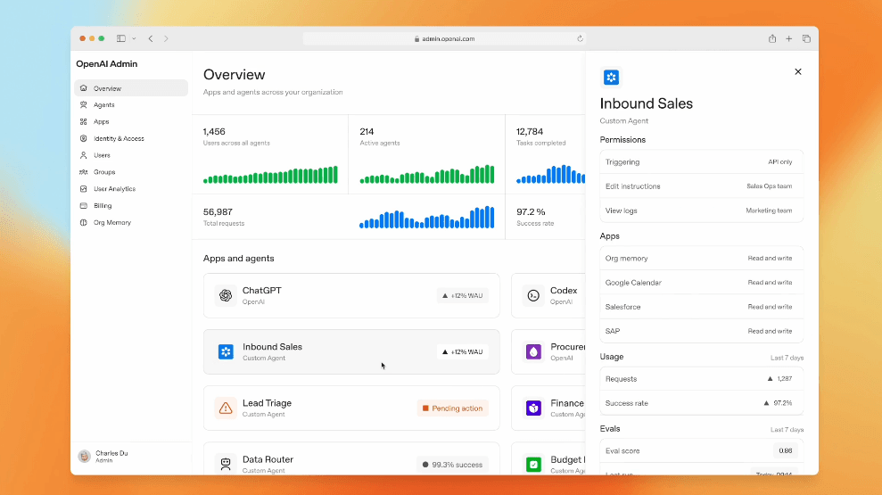
Task: Expand the sidebar dropdown chevron in Safari toolbar
Action: 134,38
